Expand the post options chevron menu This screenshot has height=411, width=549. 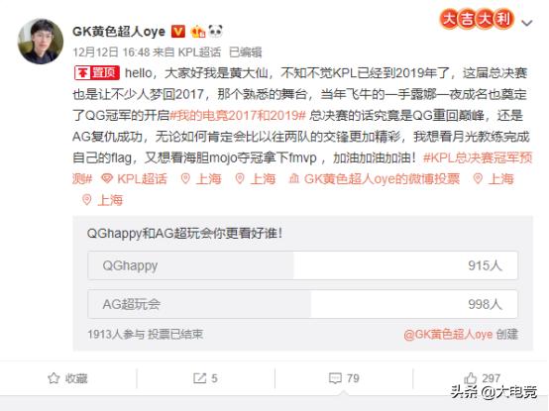click(527, 23)
